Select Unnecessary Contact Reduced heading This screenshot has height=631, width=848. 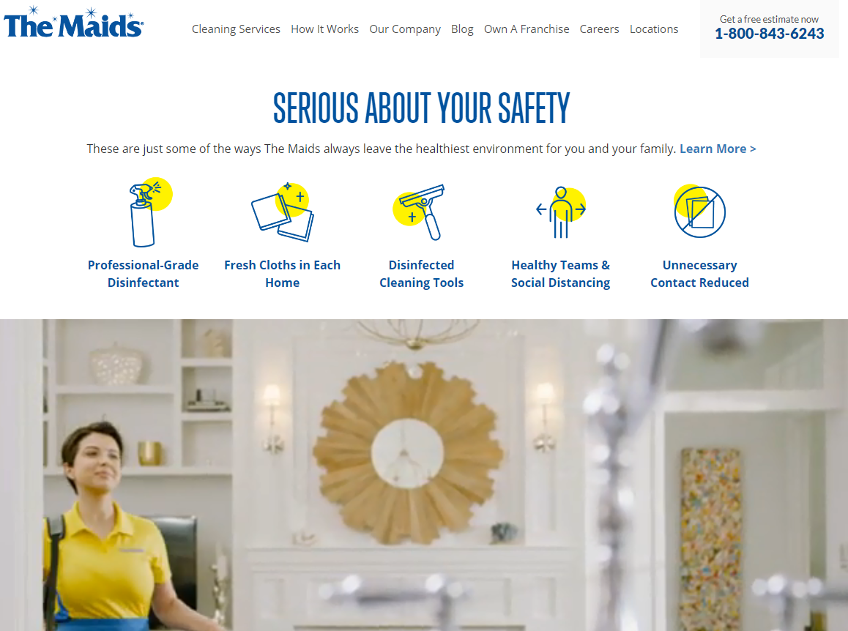[699, 274]
